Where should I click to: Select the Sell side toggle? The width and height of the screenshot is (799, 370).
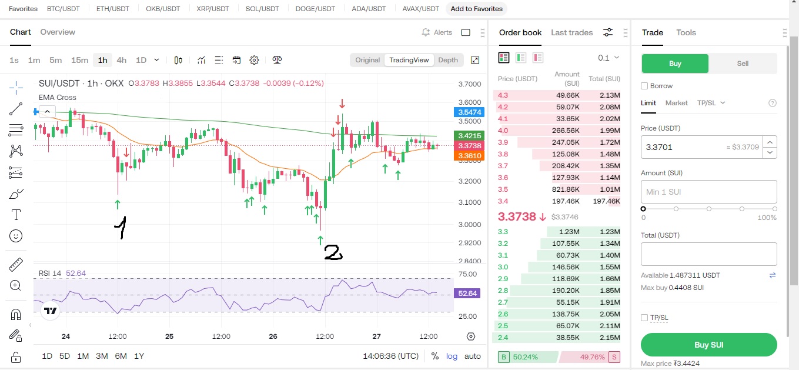pyautogui.click(x=743, y=64)
